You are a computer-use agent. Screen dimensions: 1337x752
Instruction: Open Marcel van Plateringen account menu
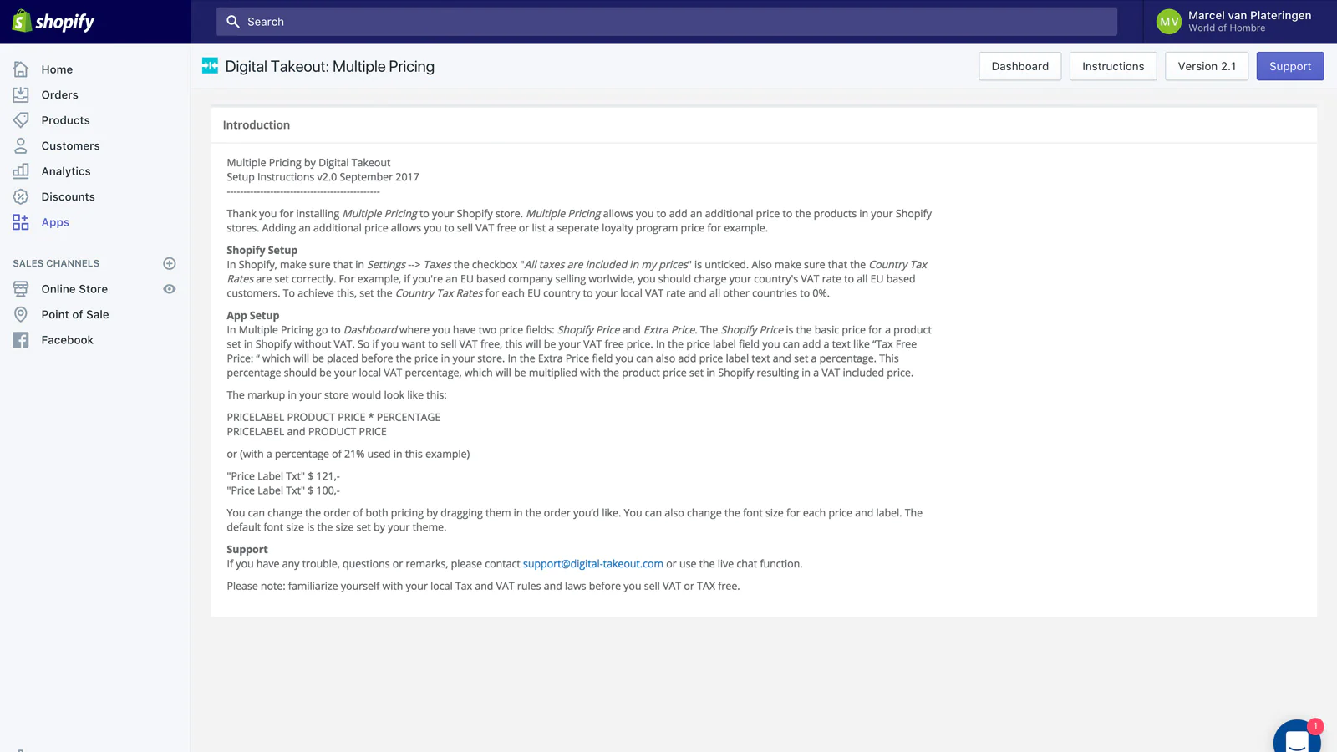tap(1234, 22)
